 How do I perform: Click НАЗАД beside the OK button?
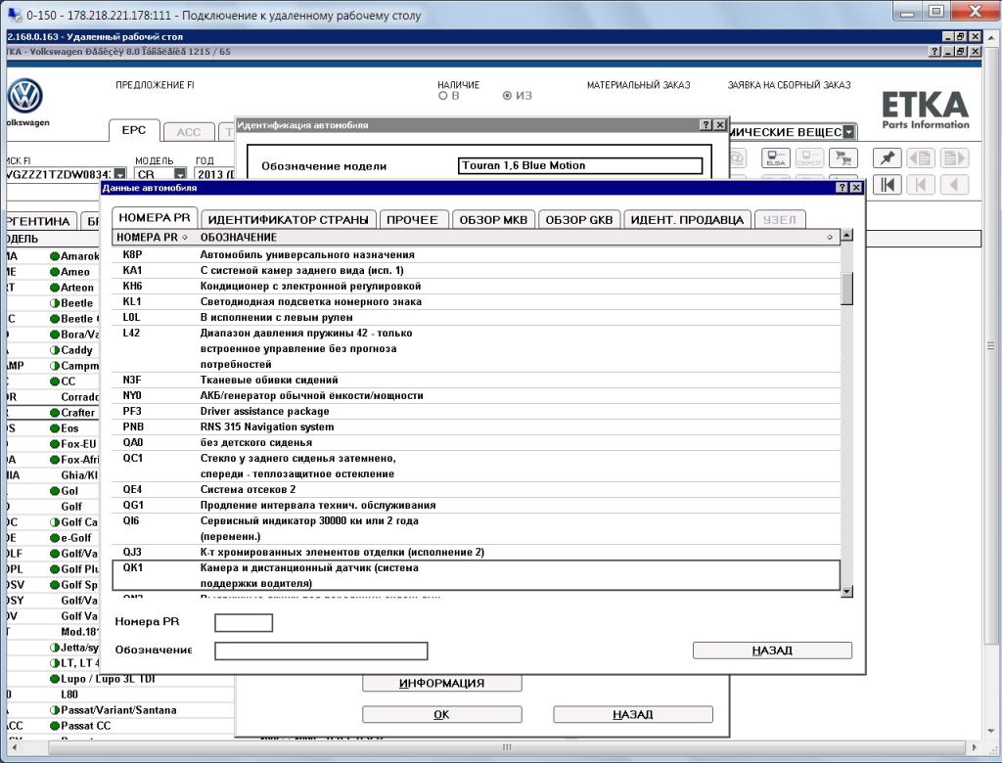[633, 714]
